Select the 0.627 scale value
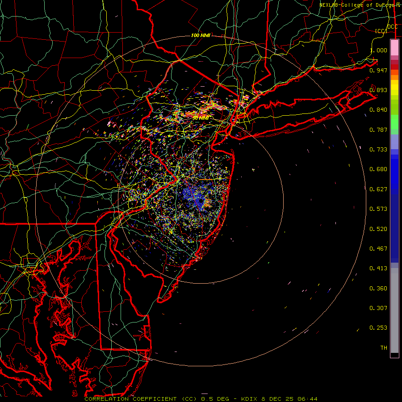402x402 pixels. [x=378, y=189]
